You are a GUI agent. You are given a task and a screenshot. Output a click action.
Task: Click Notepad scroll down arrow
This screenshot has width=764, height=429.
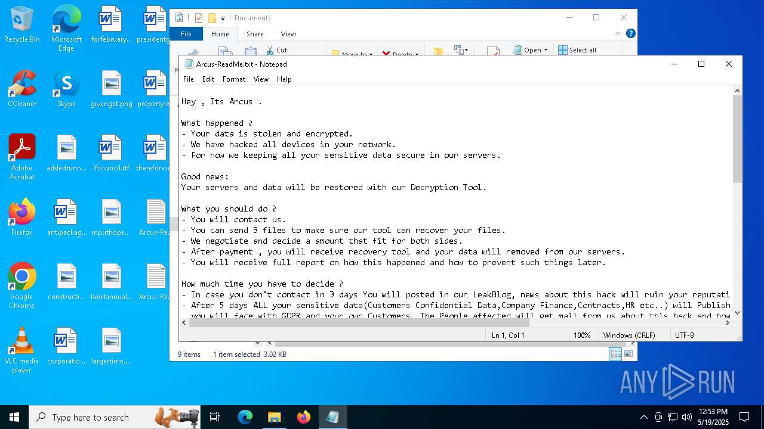tap(737, 312)
